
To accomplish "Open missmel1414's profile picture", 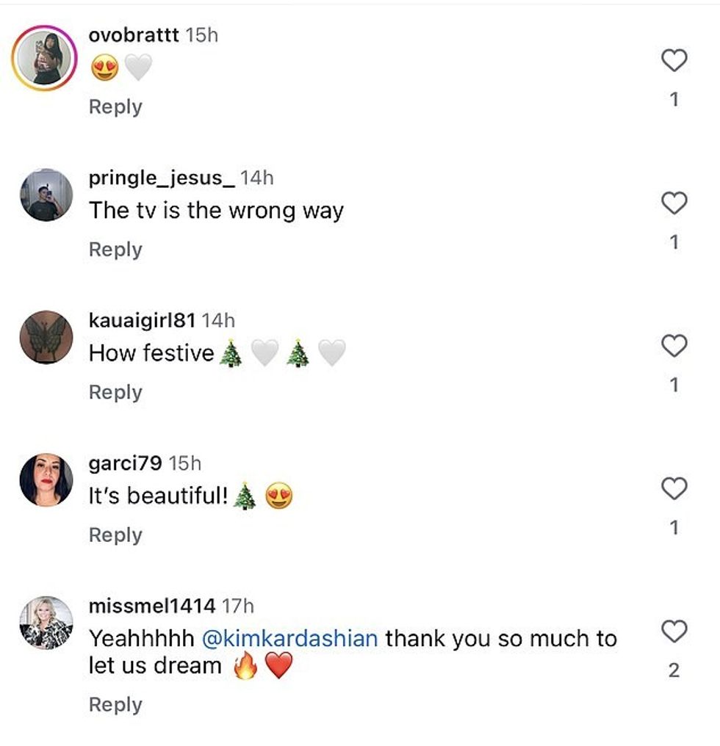I will pyautogui.click(x=46, y=623).
